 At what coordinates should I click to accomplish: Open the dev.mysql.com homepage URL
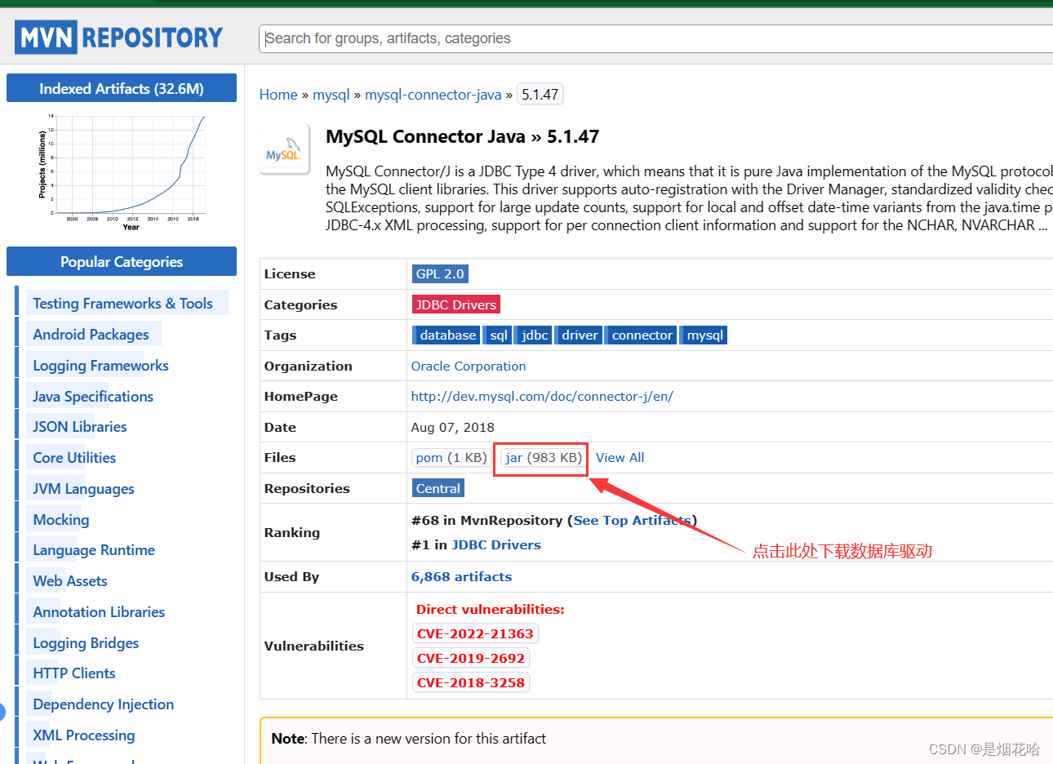[542, 397]
